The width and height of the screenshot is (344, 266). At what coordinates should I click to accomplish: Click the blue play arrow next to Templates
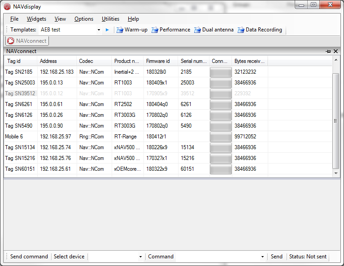coord(107,30)
